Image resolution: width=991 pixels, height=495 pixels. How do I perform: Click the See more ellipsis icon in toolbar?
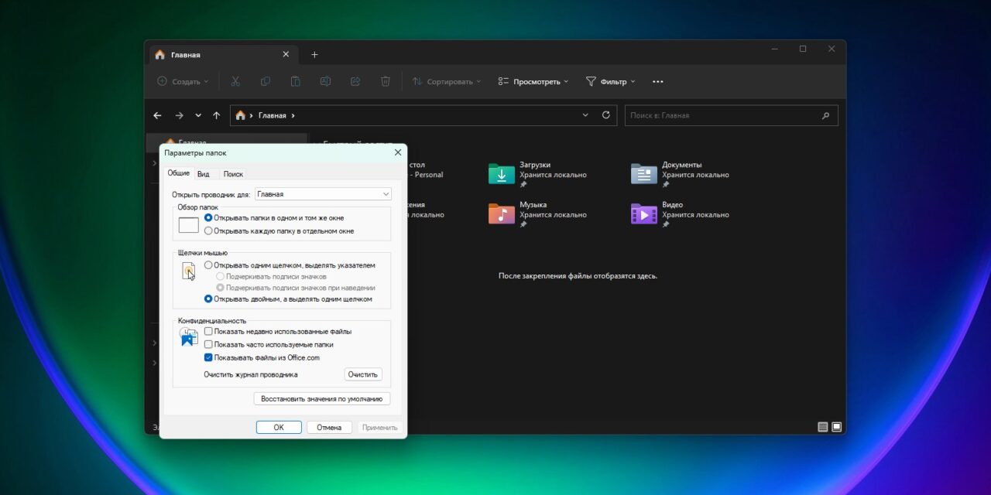657,81
